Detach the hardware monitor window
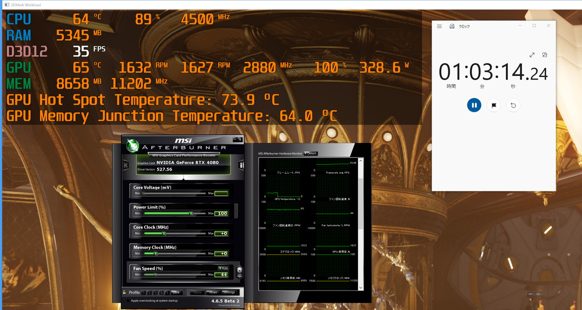582x310 pixels. [310, 154]
